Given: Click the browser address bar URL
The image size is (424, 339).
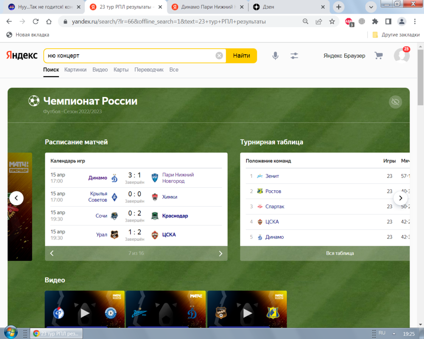Looking at the screenshot, I should click(x=169, y=22).
